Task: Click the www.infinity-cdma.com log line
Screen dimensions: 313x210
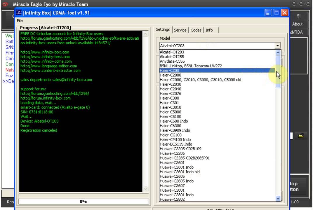Action: (x=46, y=61)
